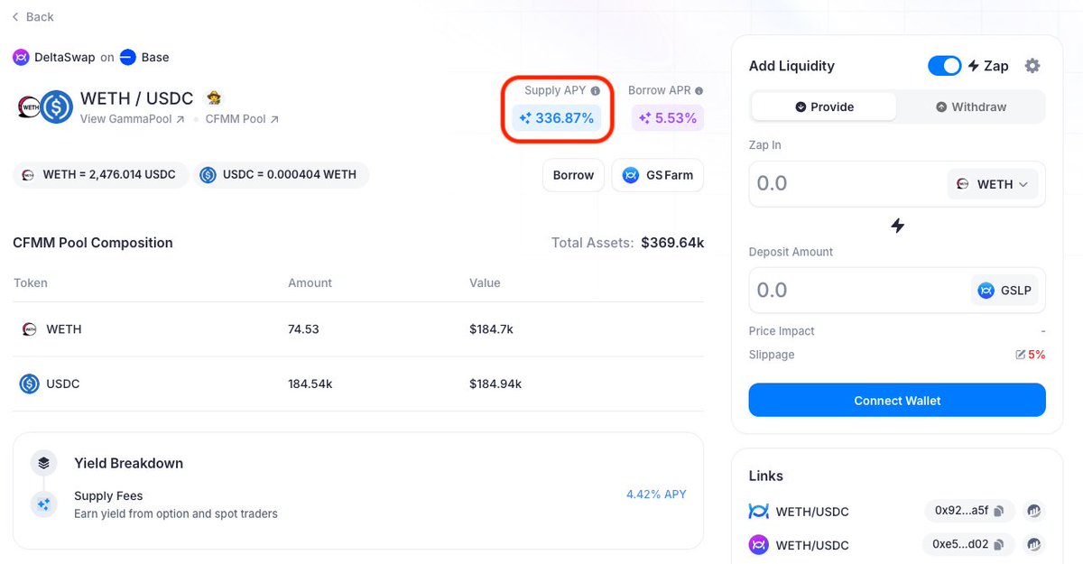Open chart icon beside 0xe5...d02
The image size is (1083, 564).
1034,545
